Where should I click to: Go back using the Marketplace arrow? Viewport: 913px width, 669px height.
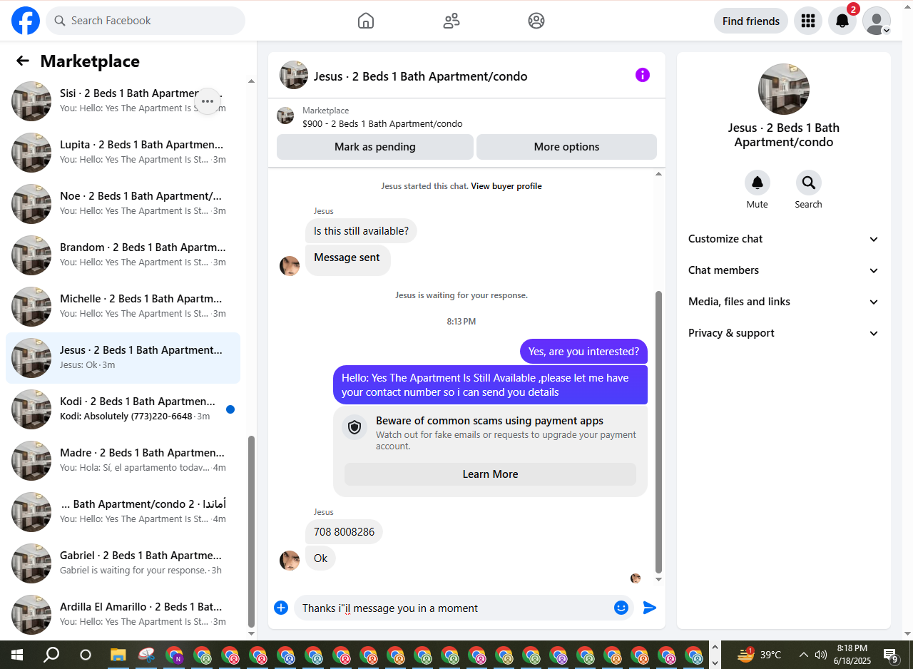(23, 61)
